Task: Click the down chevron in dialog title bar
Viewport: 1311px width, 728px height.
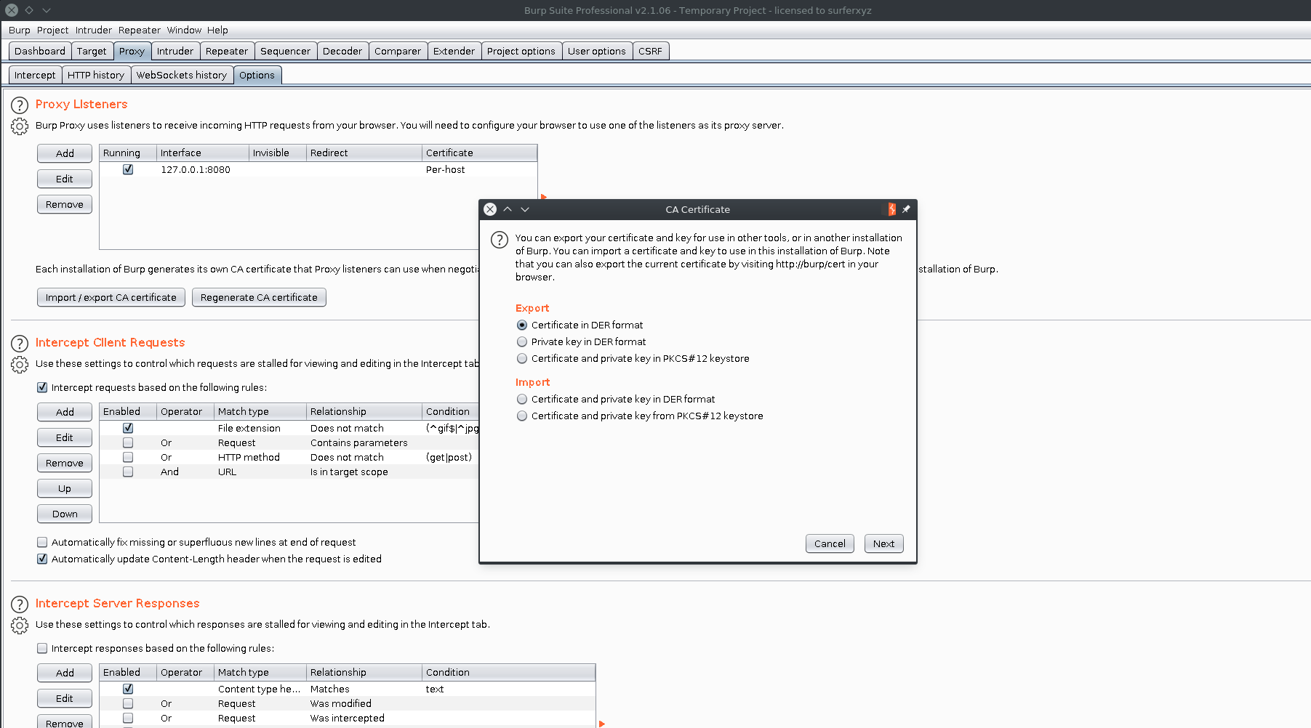Action: click(x=525, y=209)
